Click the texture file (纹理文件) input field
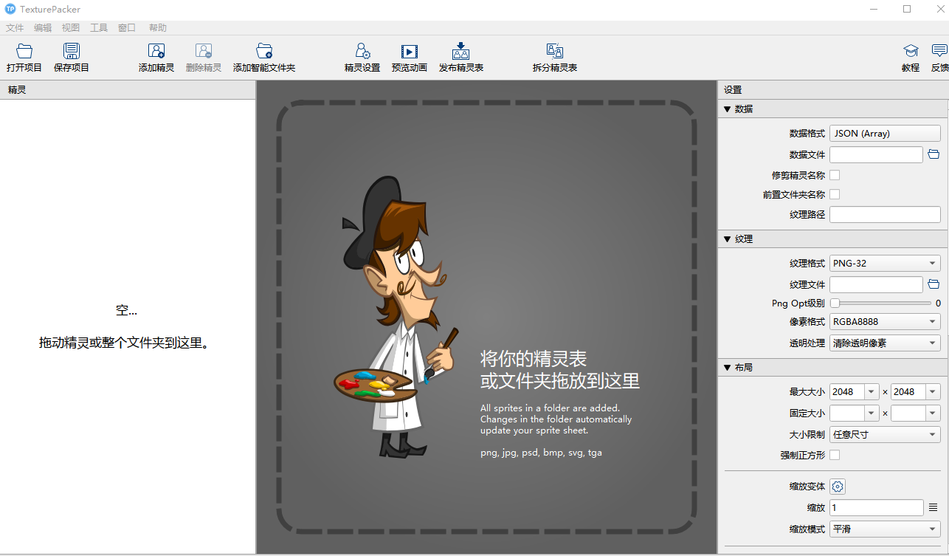This screenshot has width=949, height=556. coord(876,284)
